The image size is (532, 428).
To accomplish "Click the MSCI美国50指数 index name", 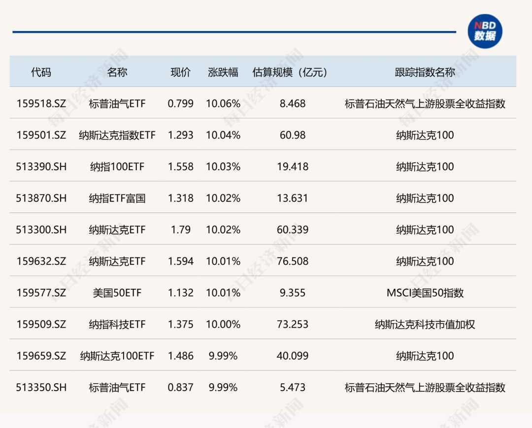I will [x=425, y=293].
